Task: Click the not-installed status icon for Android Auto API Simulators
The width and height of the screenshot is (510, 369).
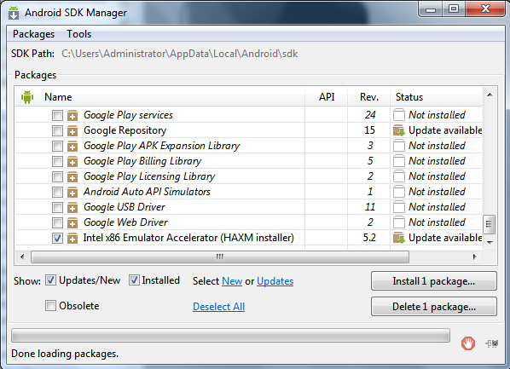Action: (x=399, y=191)
